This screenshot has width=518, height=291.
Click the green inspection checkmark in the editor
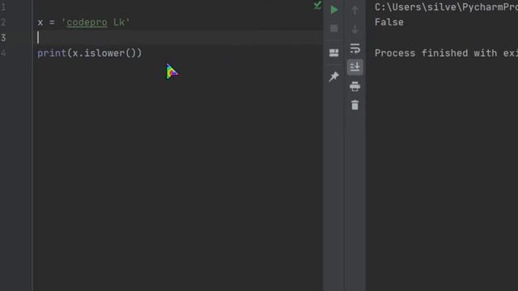click(317, 6)
